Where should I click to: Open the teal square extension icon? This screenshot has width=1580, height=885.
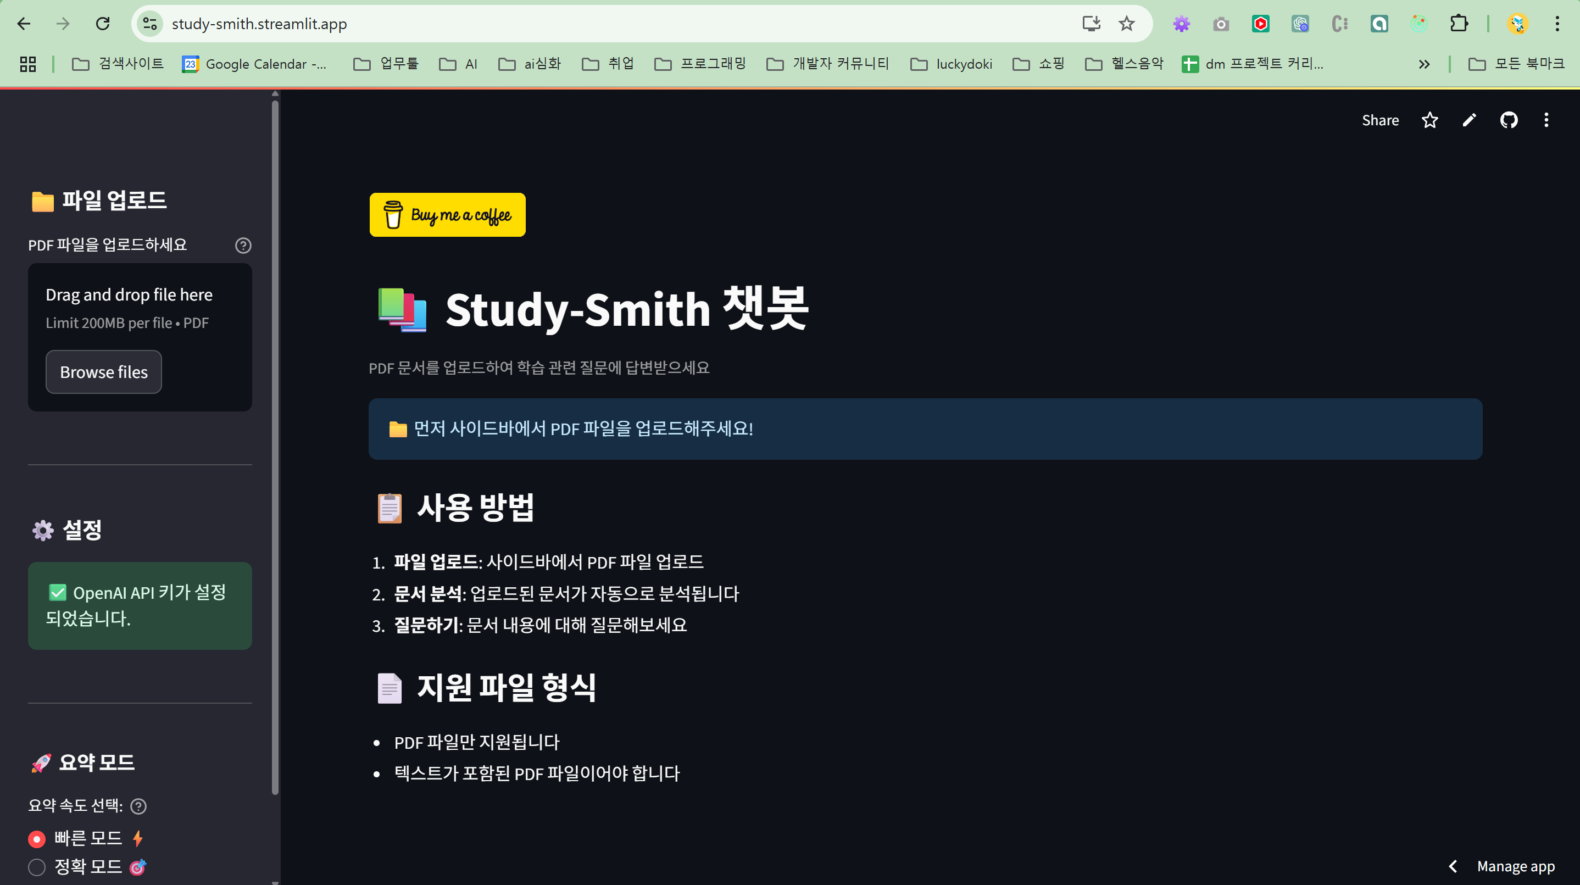click(x=1379, y=24)
